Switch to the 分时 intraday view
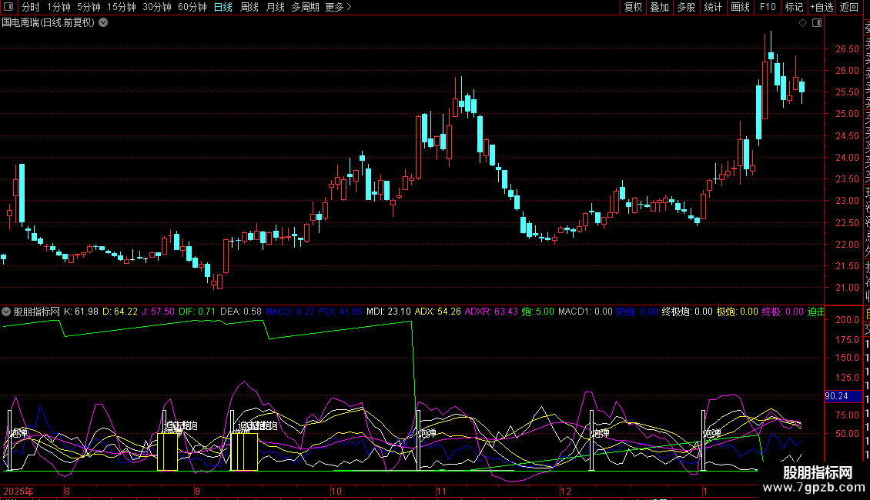The image size is (870, 500). click(30, 8)
